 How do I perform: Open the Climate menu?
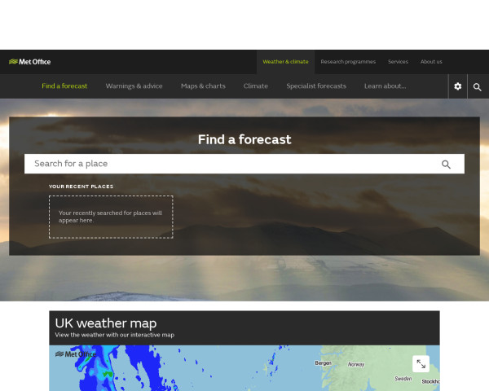pyautogui.click(x=256, y=86)
